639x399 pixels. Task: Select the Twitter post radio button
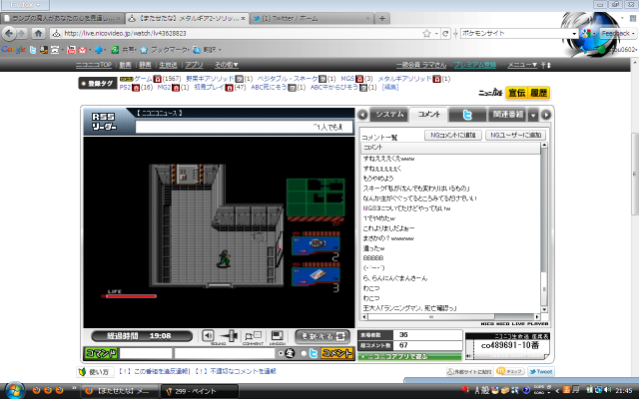point(304,353)
